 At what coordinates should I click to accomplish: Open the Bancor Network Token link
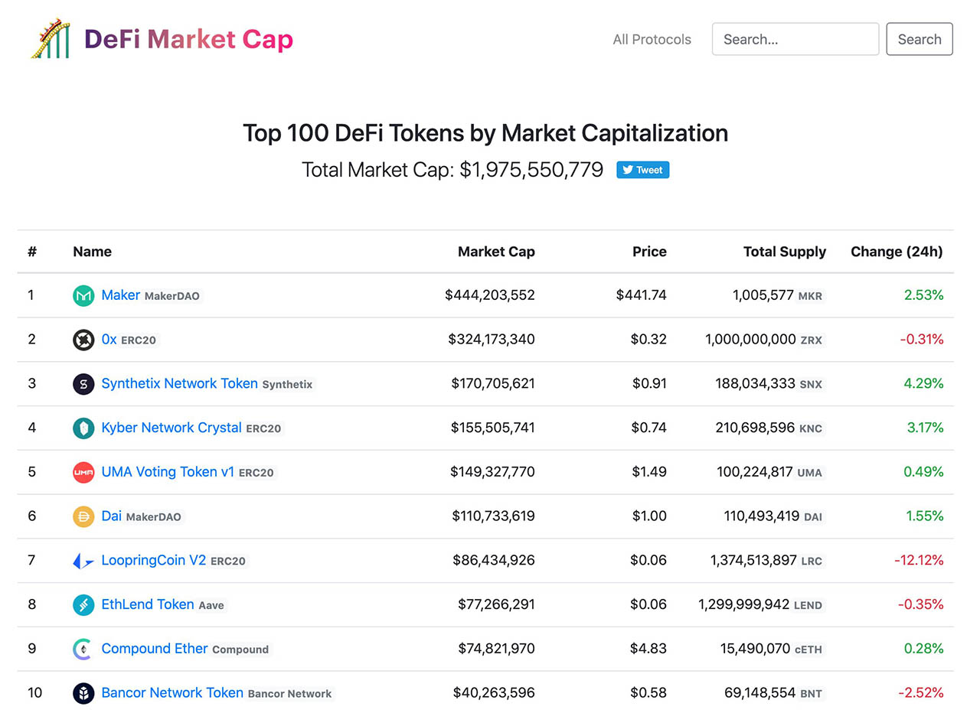coord(172,692)
